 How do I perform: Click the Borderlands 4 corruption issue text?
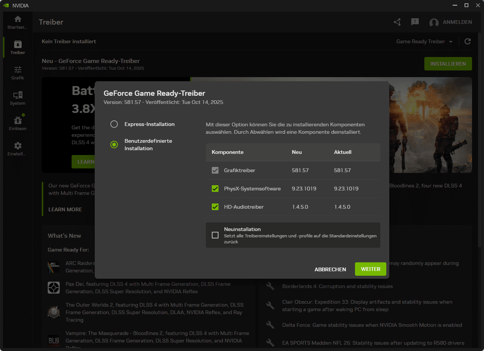(337, 286)
